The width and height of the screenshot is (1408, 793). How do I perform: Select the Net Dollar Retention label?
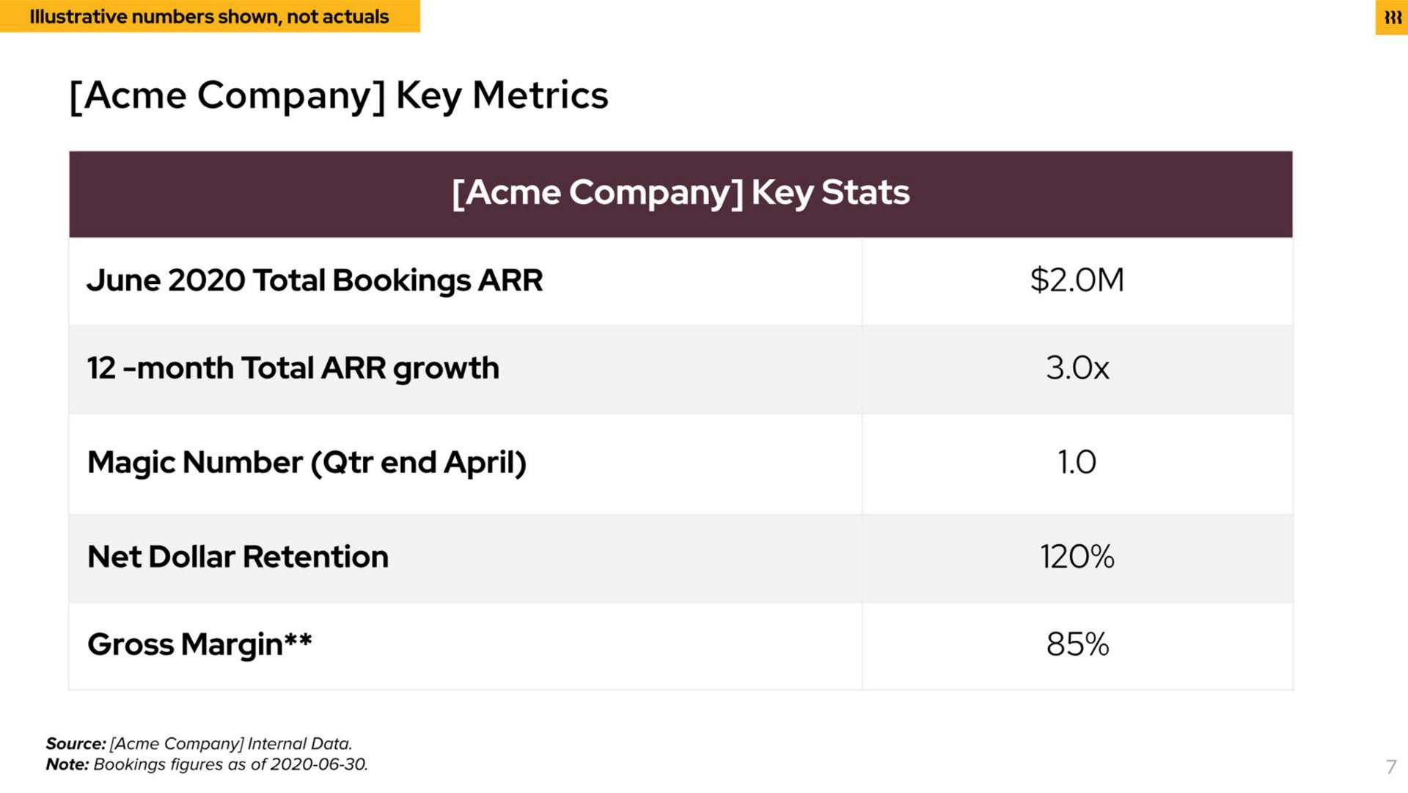(x=238, y=558)
